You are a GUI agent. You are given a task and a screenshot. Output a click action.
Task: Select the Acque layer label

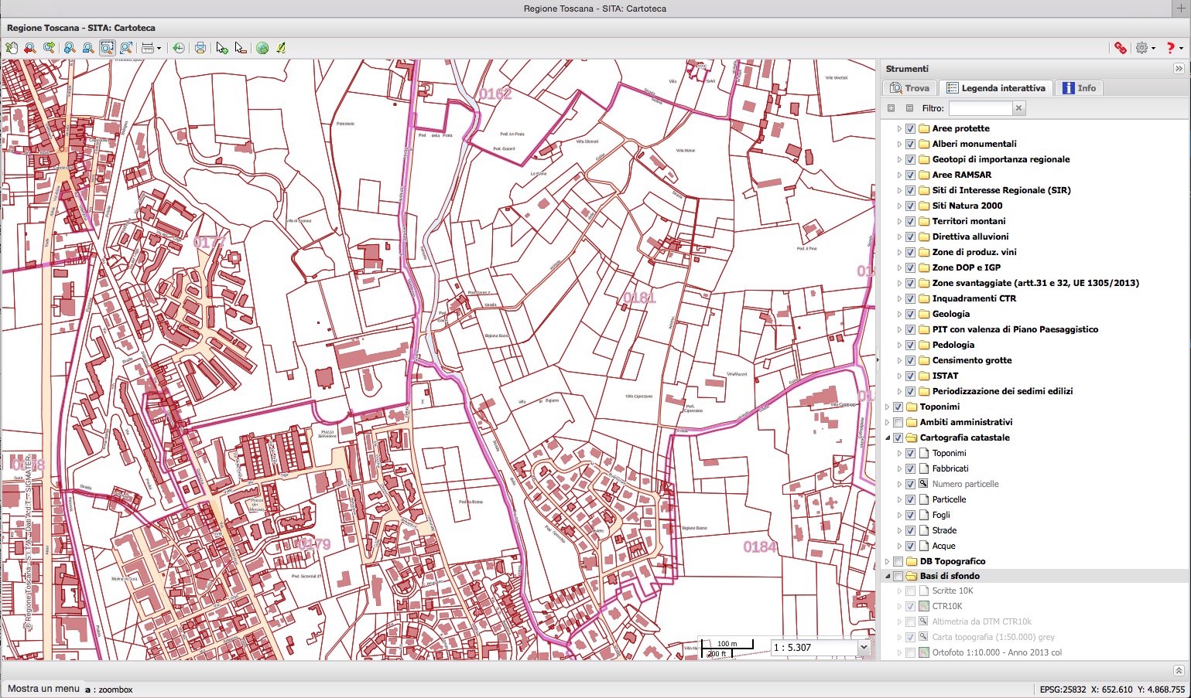943,546
